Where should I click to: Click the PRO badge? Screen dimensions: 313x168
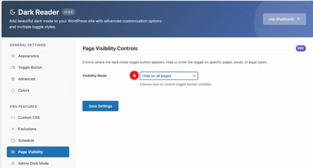coord(301,48)
